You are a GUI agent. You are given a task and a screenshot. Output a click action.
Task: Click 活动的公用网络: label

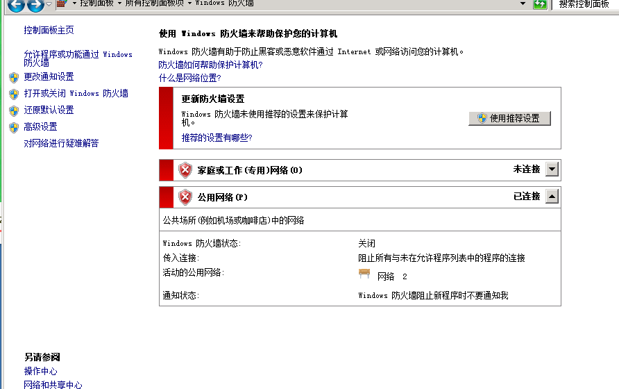click(x=194, y=272)
